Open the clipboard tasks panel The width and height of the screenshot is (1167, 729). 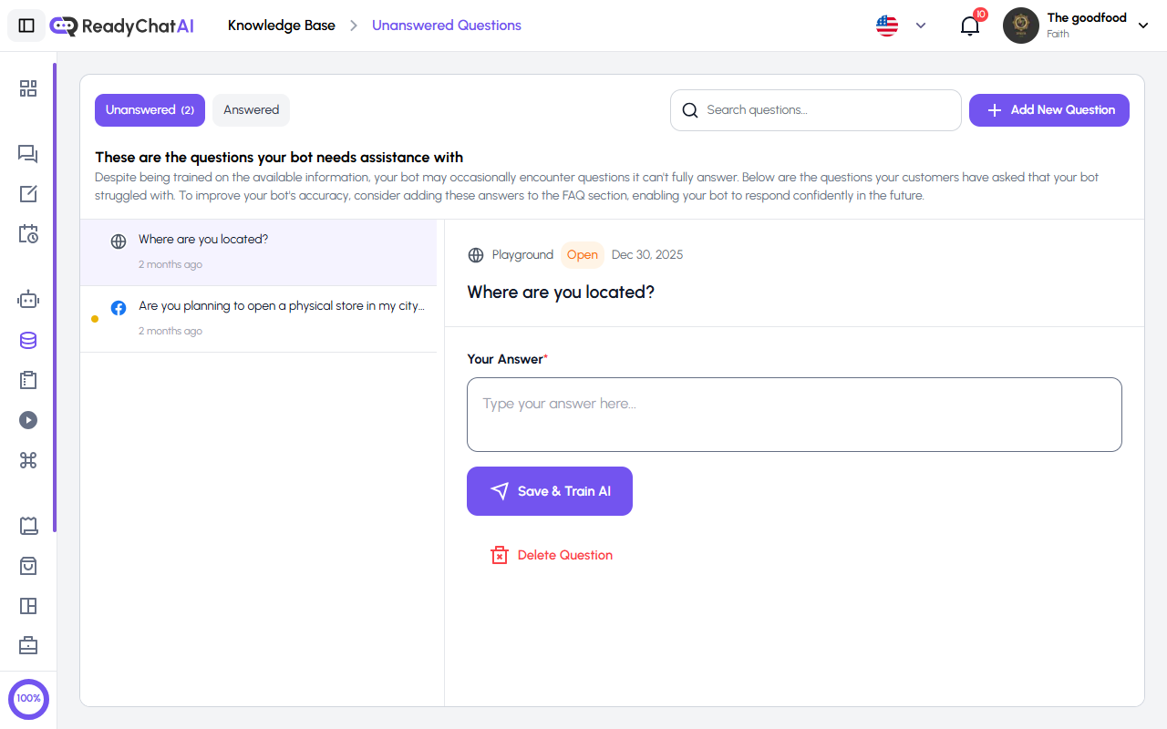[x=28, y=380]
